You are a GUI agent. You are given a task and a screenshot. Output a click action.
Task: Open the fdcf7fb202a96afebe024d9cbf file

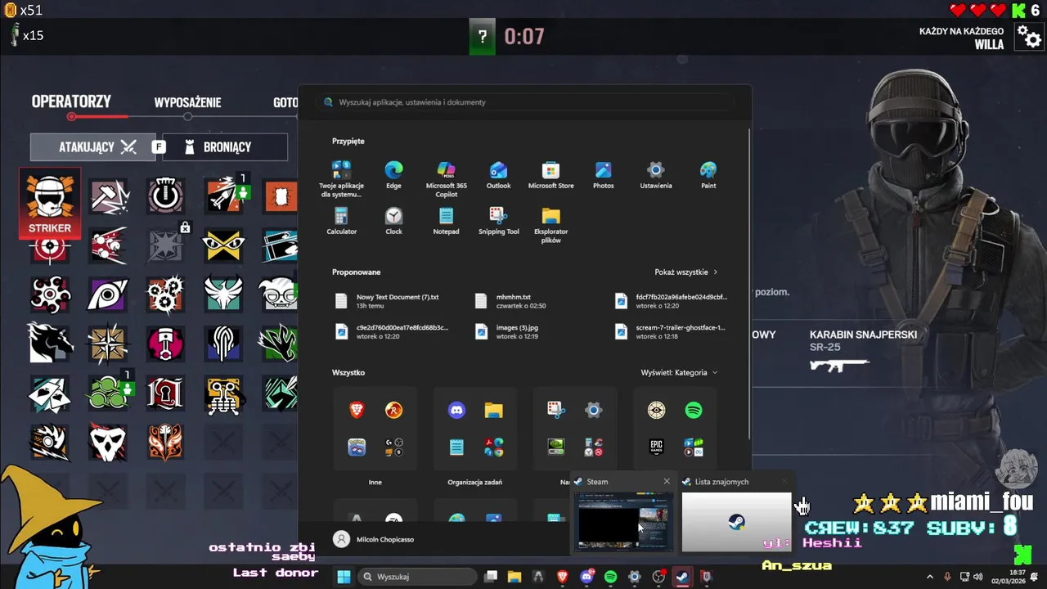tap(671, 300)
